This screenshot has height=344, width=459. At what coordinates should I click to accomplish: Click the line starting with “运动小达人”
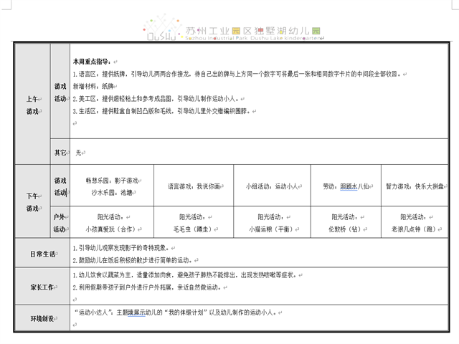(x=176, y=312)
